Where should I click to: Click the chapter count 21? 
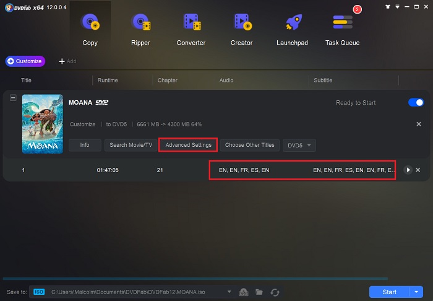pos(160,170)
